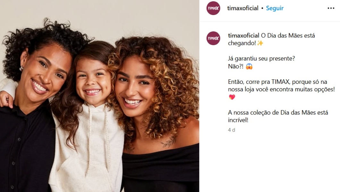Click the 'Não?!' text in the caption
Image resolution: width=340 pixels, height=192 pixels.
(235, 66)
